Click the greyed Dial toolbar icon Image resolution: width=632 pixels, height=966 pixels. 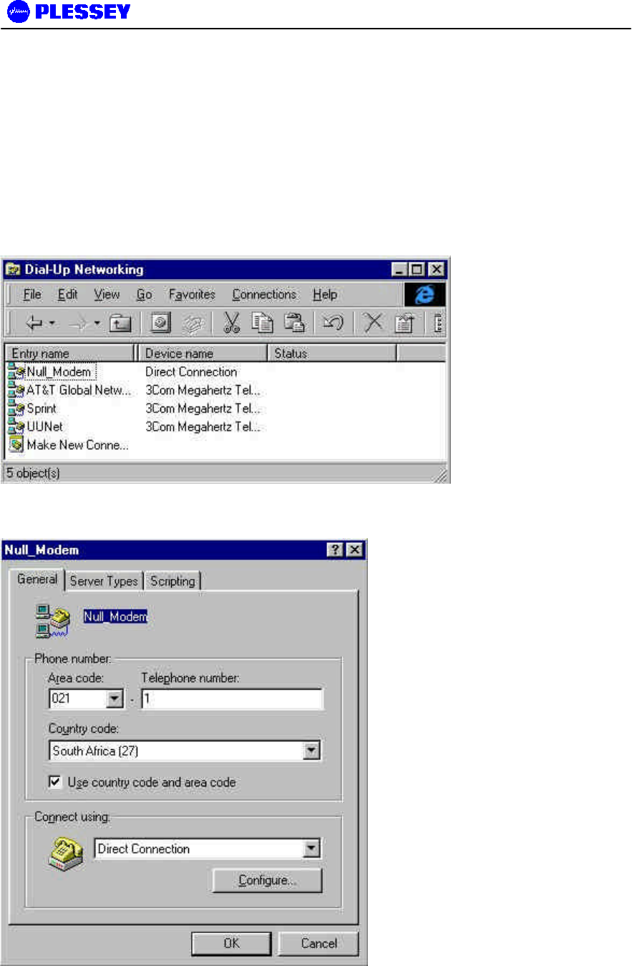point(193,323)
